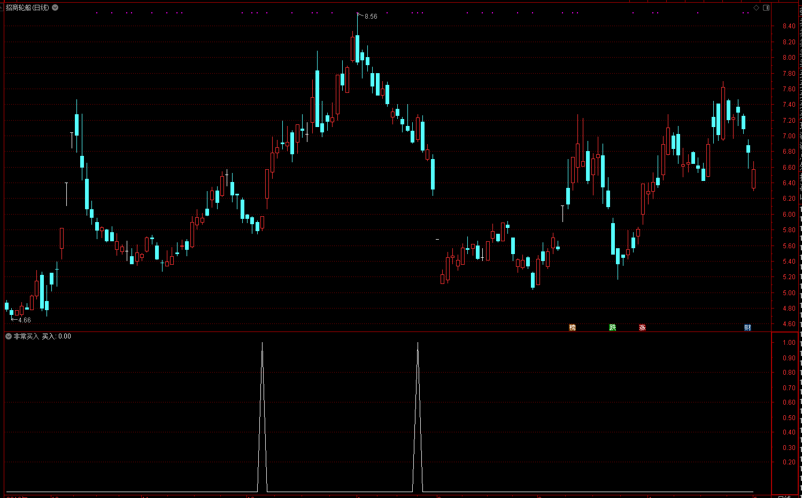Click the 7.00 price axis label

[789, 136]
